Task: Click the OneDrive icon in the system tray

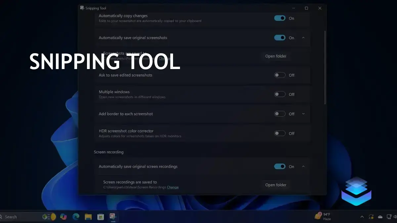Action: [x=380, y=217]
